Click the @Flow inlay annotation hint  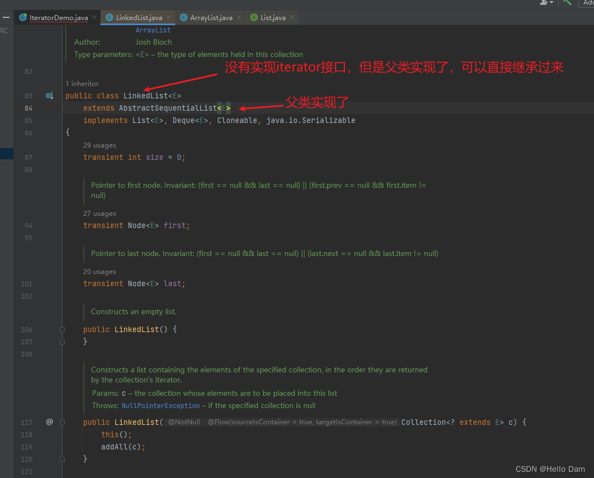[x=302, y=422]
